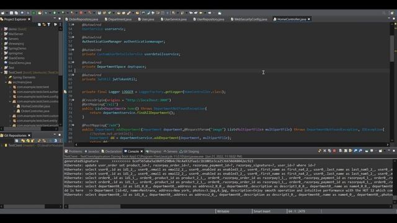
Task: Click the Save All toolbar icon
Action: 16,12
